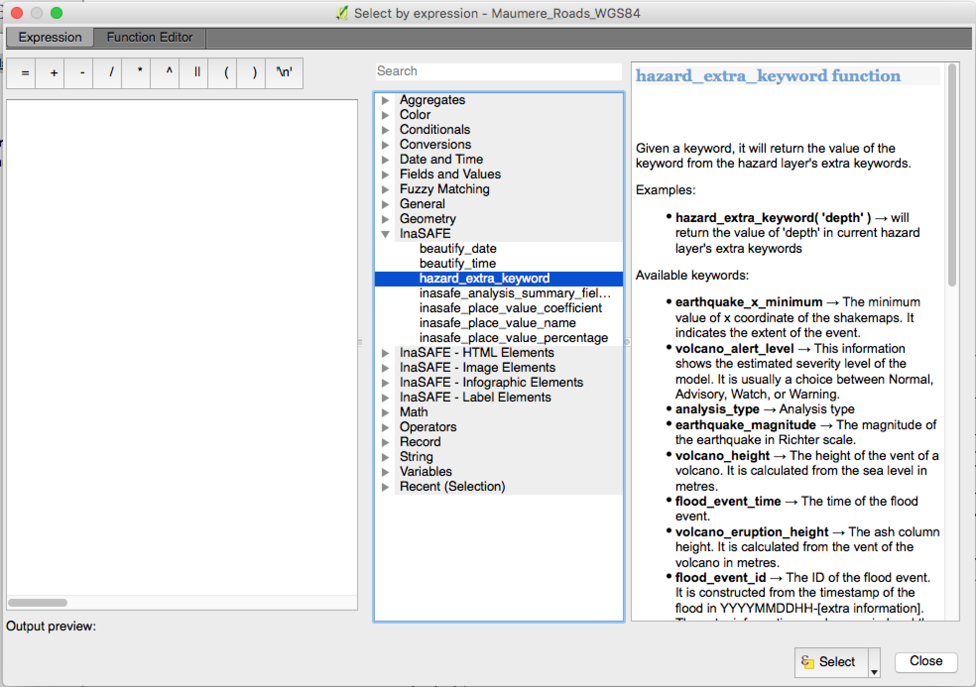
Task: Expand the Fuzzy Matching group
Action: 385,189
